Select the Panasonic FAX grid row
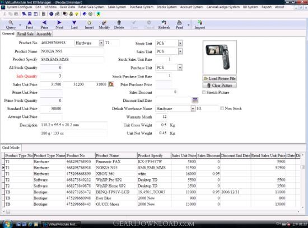 (150, 161)
